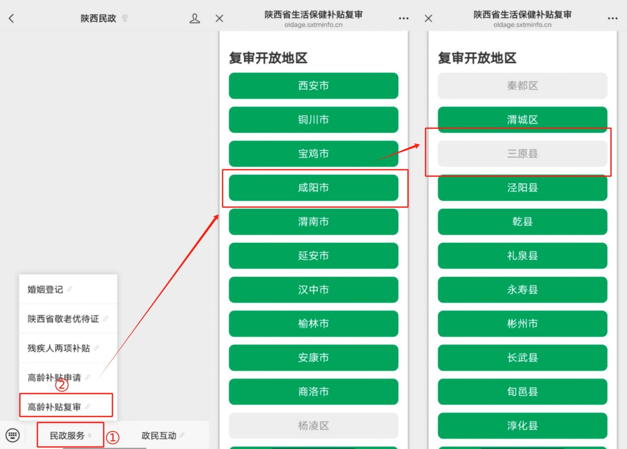Select 陕西省敬老优待证 menu entry

pyautogui.click(x=68, y=319)
